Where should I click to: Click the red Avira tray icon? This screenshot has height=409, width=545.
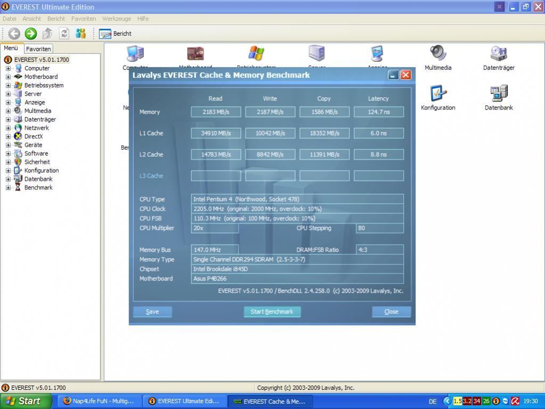(515, 402)
